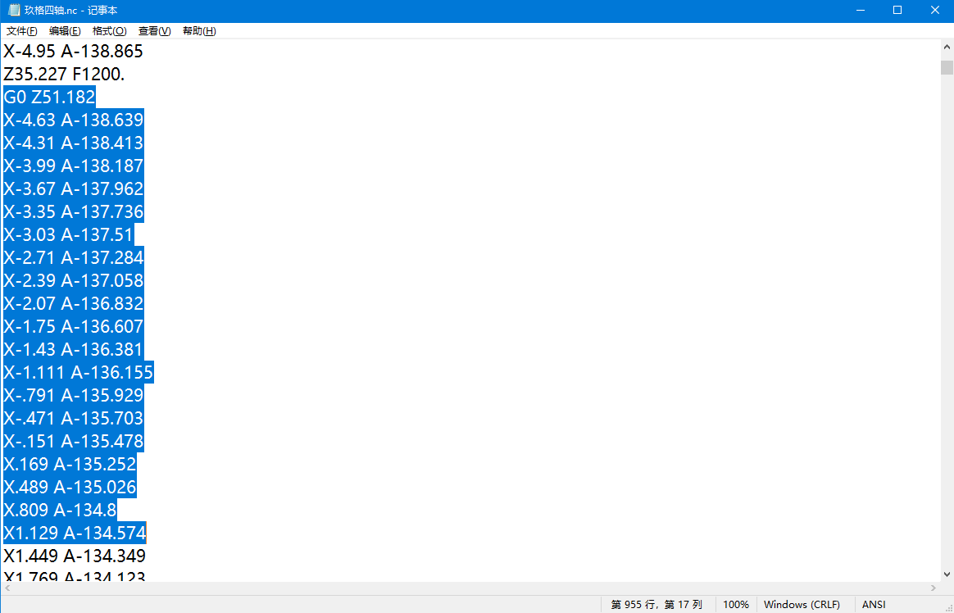
Task: Click line X-3.35 A-137.736
Action: [x=73, y=211]
